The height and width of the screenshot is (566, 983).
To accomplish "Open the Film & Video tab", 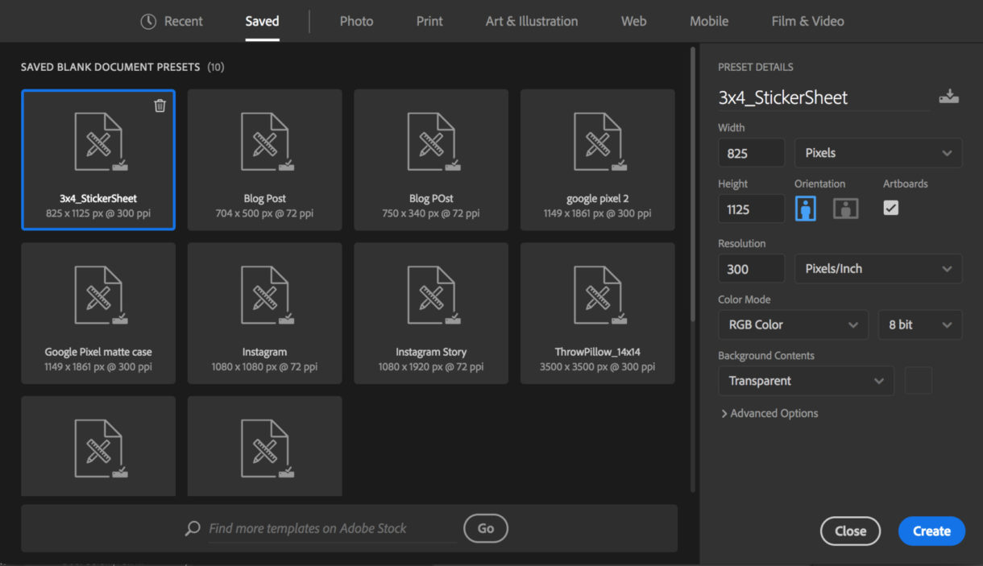I will 807,22.
